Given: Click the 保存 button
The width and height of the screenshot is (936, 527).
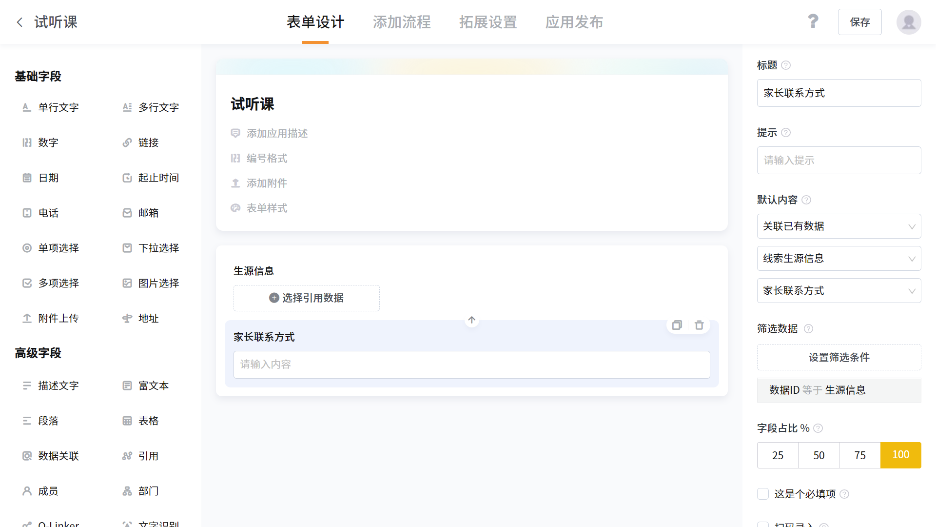Looking at the screenshot, I should point(859,22).
